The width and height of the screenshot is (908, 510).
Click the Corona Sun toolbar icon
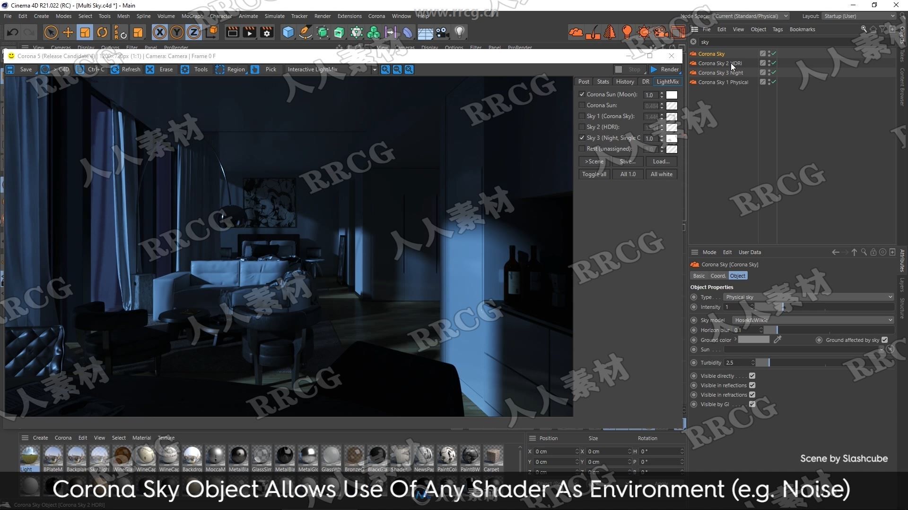click(x=644, y=32)
